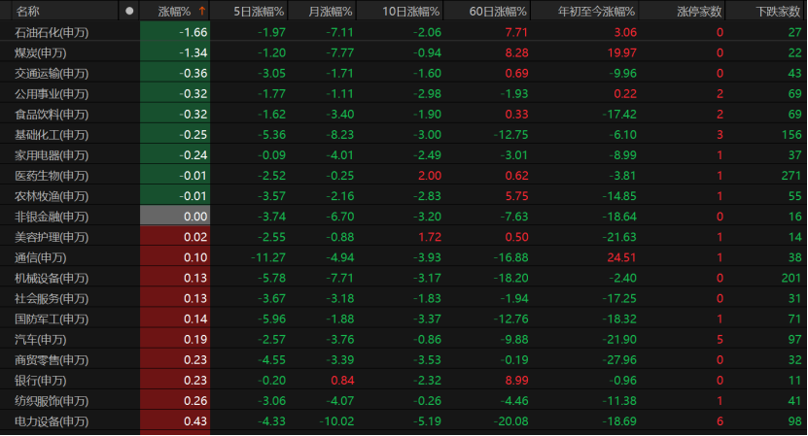Click the 201 declining count for 机械设备
This screenshot has width=808, height=436.
[x=791, y=278]
